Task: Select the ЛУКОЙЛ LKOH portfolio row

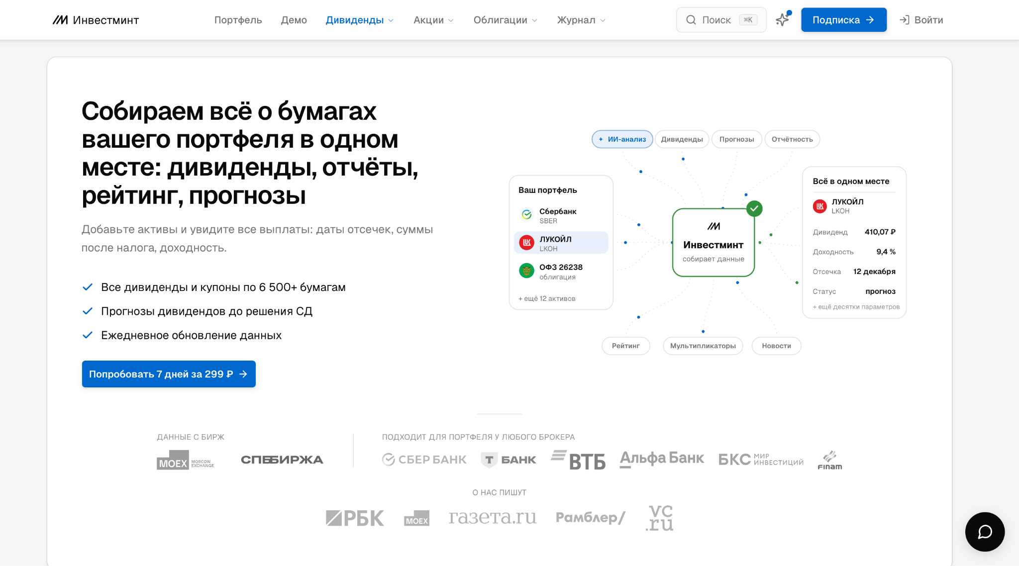Action: coord(561,243)
